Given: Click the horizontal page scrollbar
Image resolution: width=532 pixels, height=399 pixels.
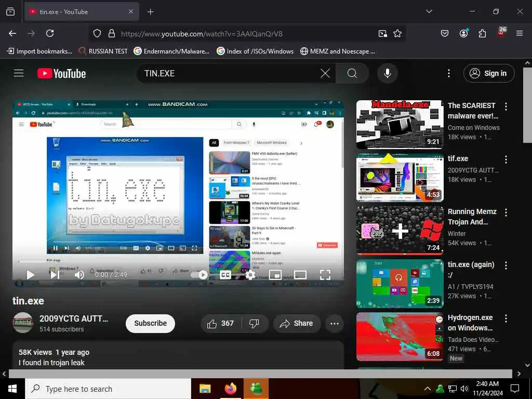Looking at the screenshot, I should pyautogui.click(x=260, y=374).
